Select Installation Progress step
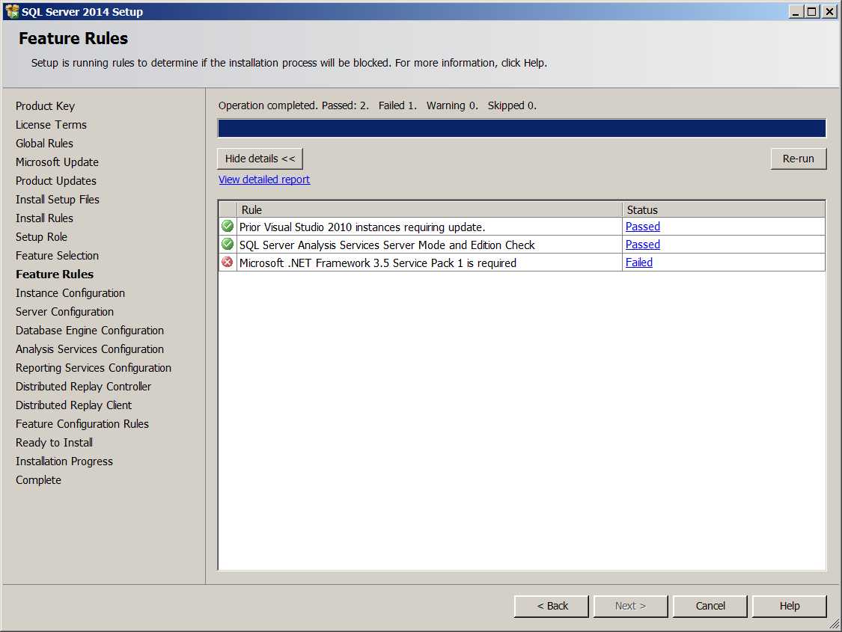 click(64, 461)
